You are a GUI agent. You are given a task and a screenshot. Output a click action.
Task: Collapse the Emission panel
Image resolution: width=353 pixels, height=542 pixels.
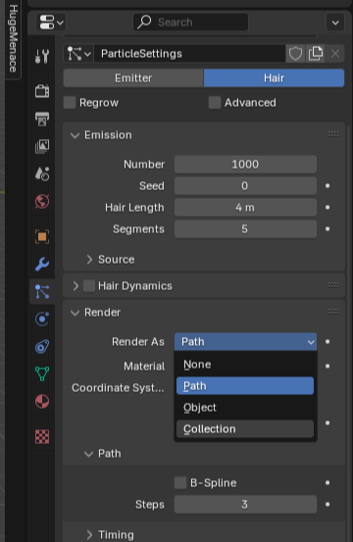[x=75, y=135]
